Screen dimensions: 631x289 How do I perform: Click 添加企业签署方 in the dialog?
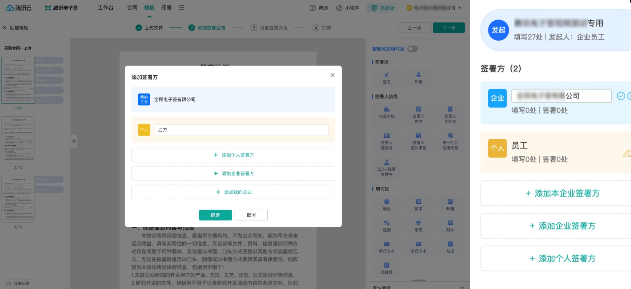point(233,173)
